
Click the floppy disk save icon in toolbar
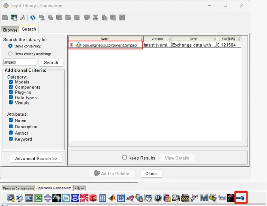5,17
